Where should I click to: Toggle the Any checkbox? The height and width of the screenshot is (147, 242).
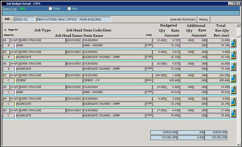(69, 8)
